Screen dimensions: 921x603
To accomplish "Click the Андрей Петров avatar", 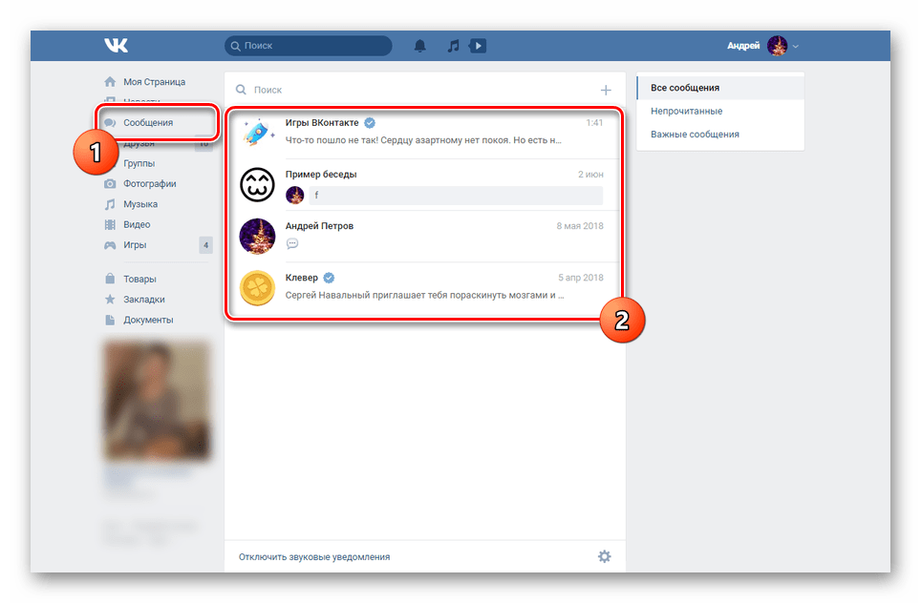I will [257, 236].
